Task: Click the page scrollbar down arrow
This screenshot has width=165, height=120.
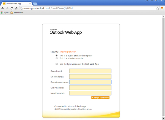Action: click(163, 119)
